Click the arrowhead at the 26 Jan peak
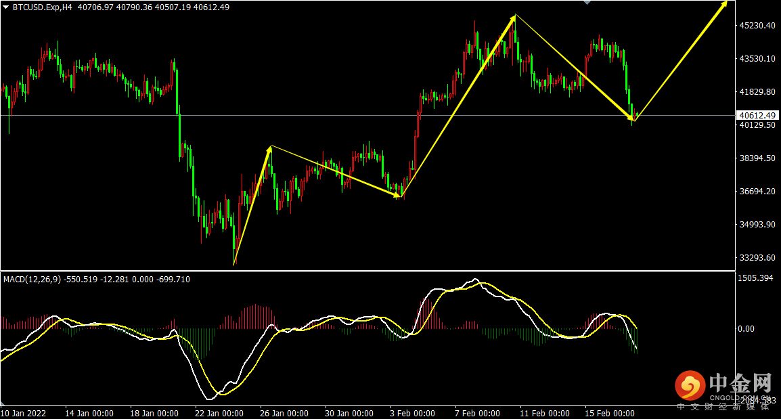Screen dimensions: 781x419 tap(269, 150)
